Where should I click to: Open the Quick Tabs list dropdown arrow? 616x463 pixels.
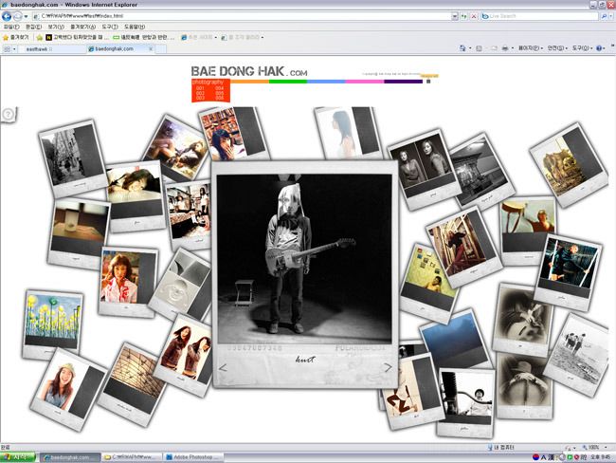[x=14, y=49]
